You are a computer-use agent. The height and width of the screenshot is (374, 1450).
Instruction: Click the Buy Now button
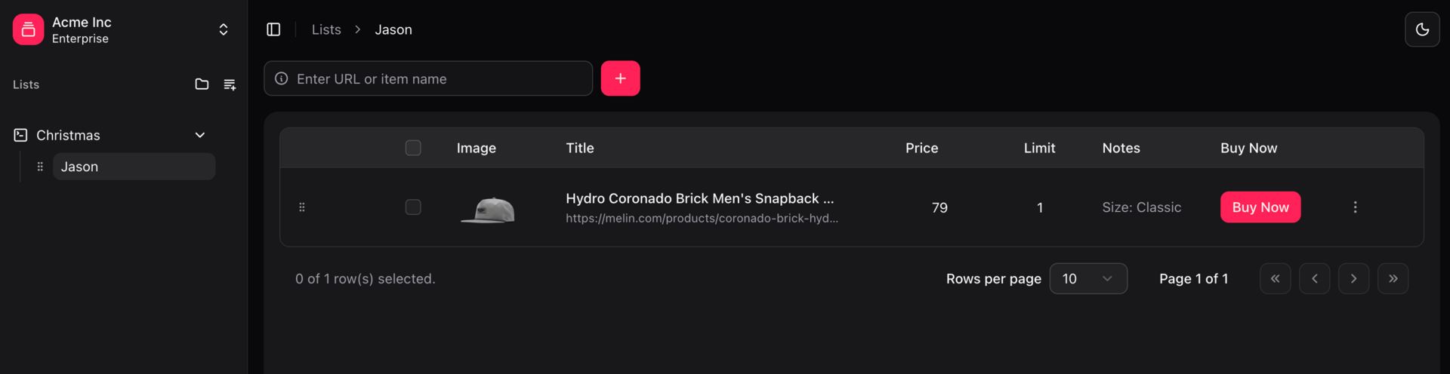(1260, 207)
